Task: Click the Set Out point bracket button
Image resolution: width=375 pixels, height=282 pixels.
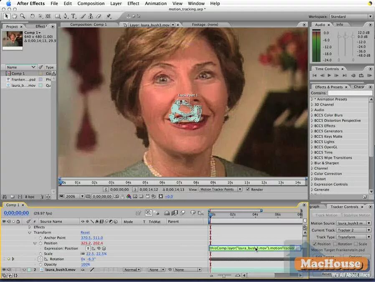Action: pyautogui.click(x=135, y=189)
